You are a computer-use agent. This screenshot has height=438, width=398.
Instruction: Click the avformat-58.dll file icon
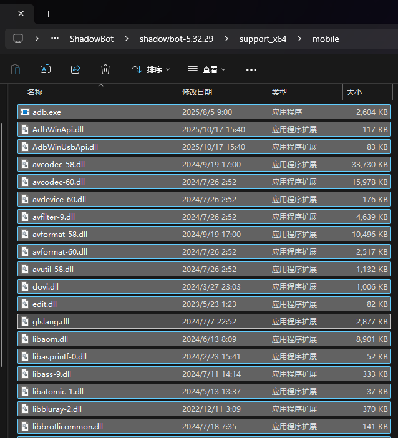pyautogui.click(x=25, y=234)
